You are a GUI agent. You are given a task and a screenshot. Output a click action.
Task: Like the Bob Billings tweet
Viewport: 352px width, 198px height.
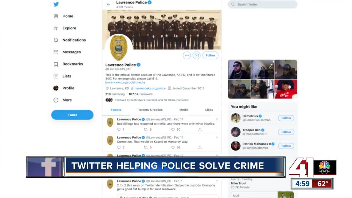(173, 130)
